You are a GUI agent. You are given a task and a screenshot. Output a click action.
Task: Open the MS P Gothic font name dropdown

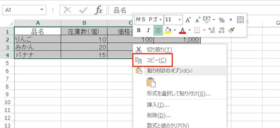click(161, 20)
